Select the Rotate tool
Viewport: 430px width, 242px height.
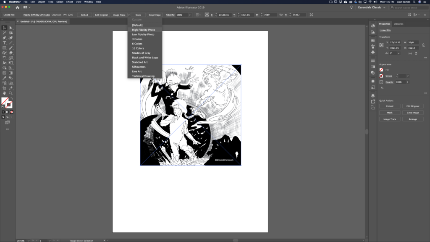(4, 58)
